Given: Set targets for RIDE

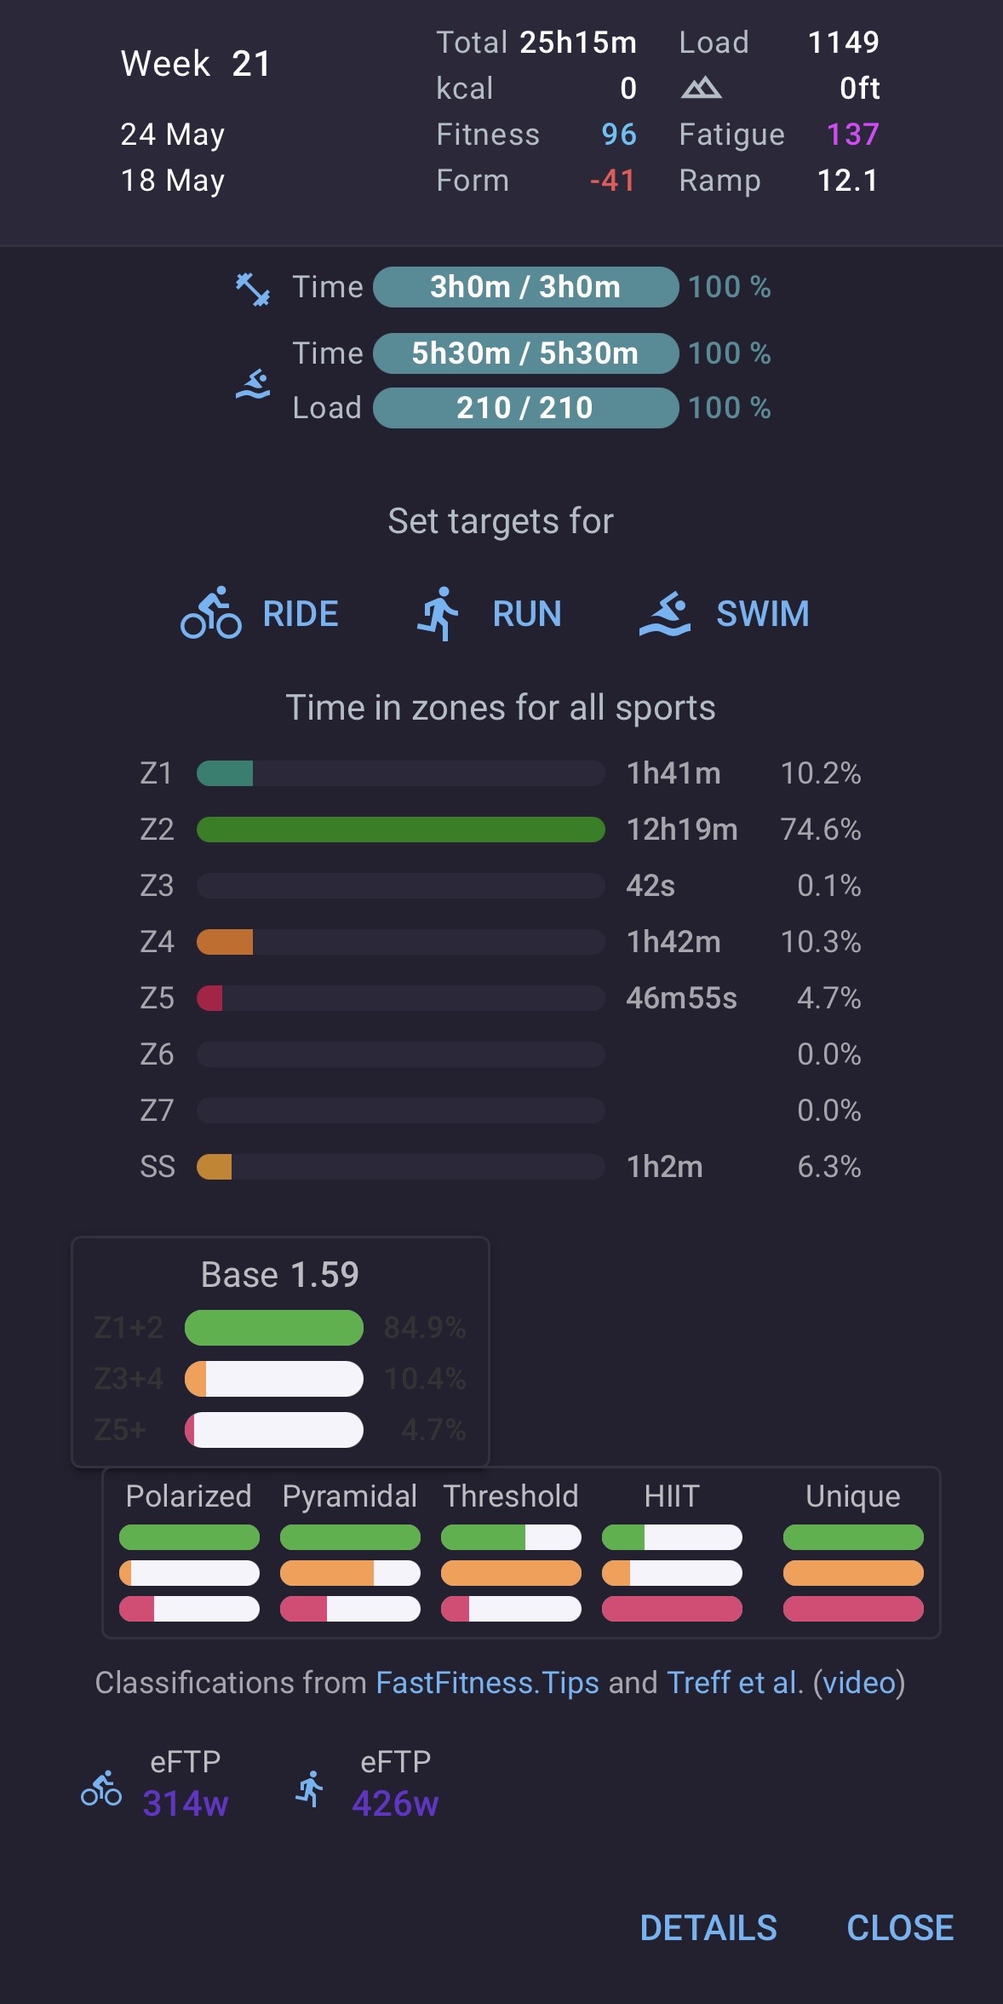Looking at the screenshot, I should click(x=260, y=613).
